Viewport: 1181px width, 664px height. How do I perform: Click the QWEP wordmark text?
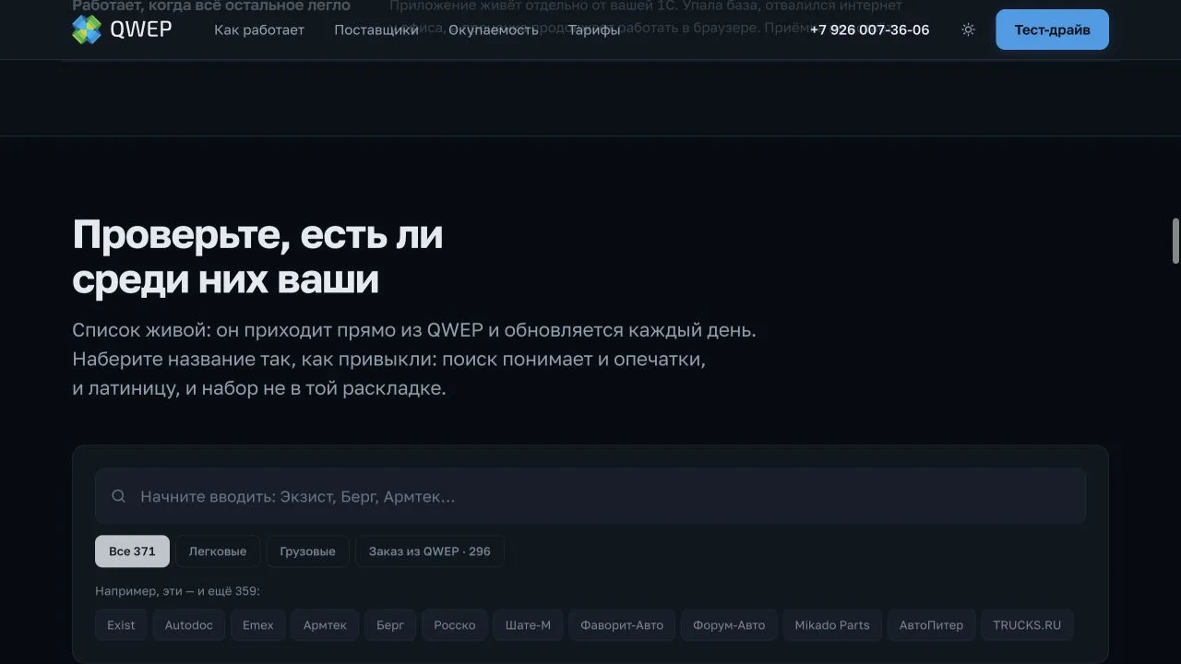click(x=141, y=30)
